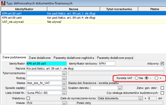Select Korekta VAT minus radio button
Viewport: 166px width, 105px height.
(146, 78)
